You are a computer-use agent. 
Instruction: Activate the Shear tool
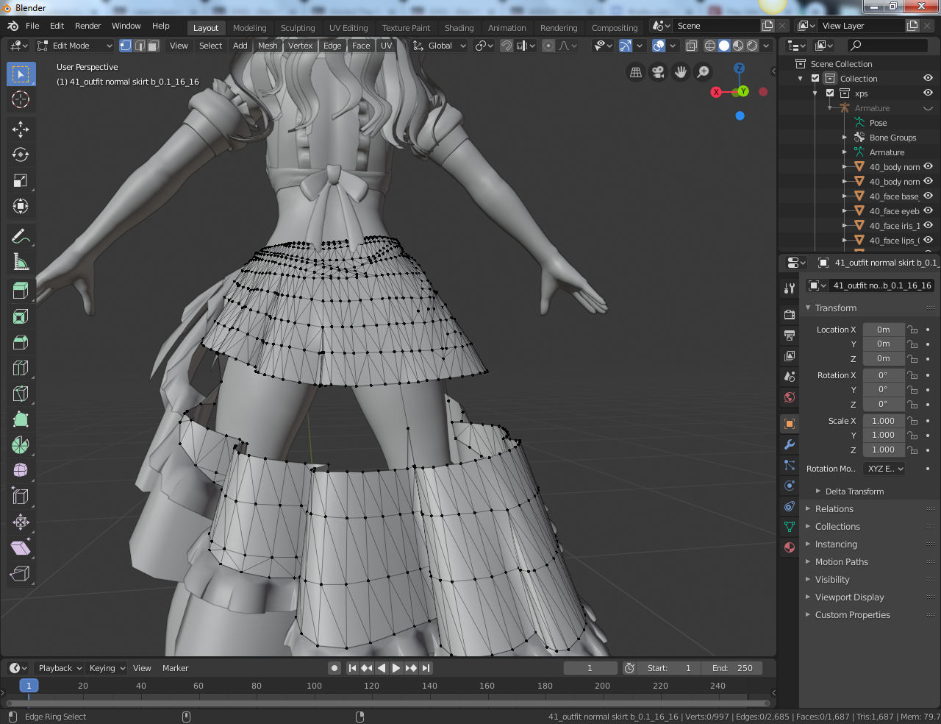pyautogui.click(x=21, y=549)
